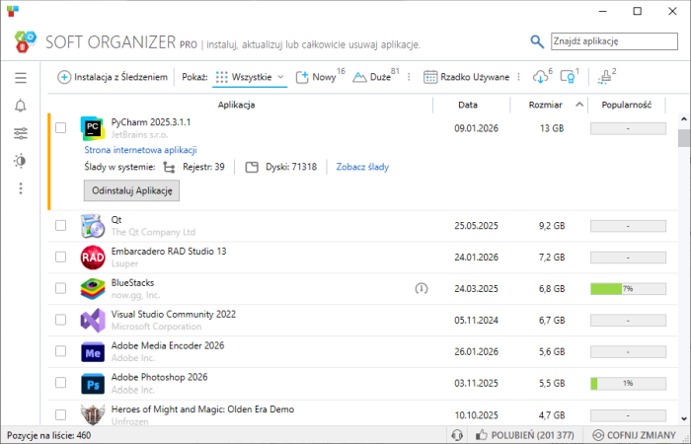Show Rzadko Używane applications filter
The image size is (691, 444).
pos(466,77)
